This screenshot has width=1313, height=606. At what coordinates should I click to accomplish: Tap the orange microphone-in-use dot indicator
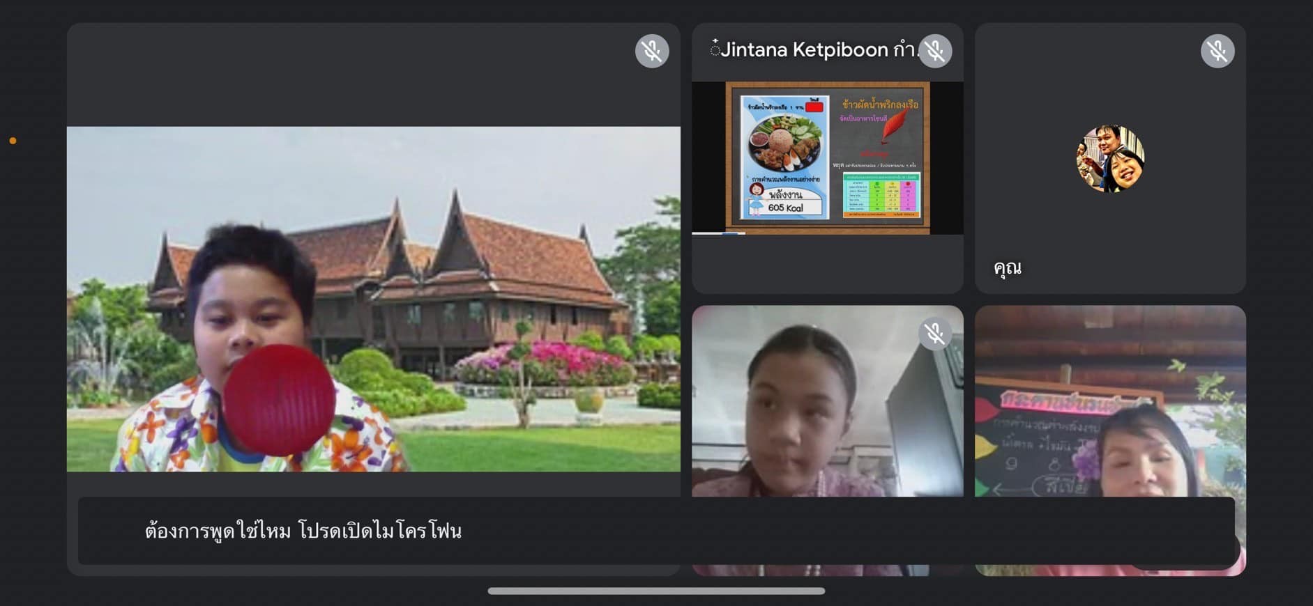[x=13, y=141]
